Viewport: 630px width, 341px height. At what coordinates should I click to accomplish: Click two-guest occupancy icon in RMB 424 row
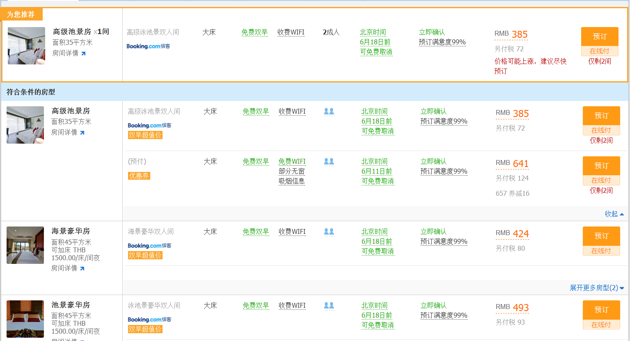coord(329,231)
